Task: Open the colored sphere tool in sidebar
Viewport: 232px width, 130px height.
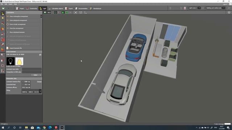Action: tap(3, 29)
